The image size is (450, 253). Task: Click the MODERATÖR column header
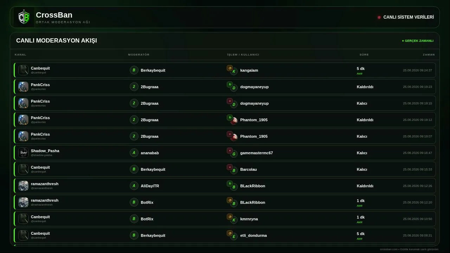139,55
